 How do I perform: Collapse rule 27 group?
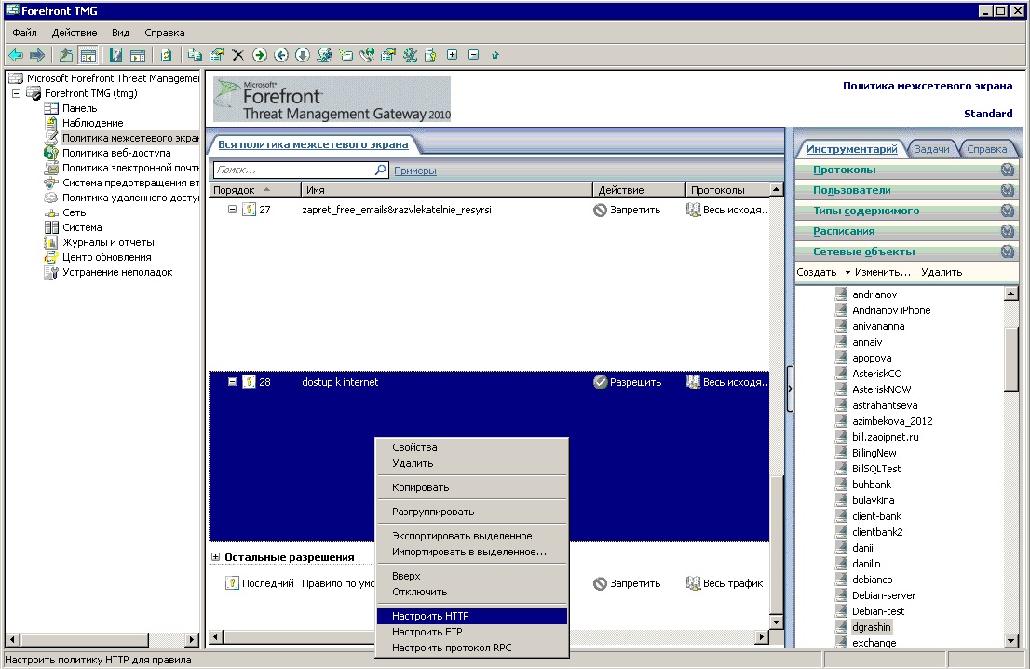pos(233,210)
